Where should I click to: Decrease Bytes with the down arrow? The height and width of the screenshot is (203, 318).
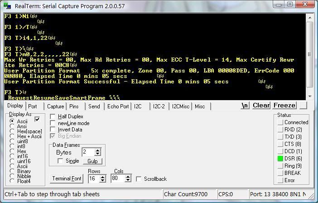click(98, 154)
